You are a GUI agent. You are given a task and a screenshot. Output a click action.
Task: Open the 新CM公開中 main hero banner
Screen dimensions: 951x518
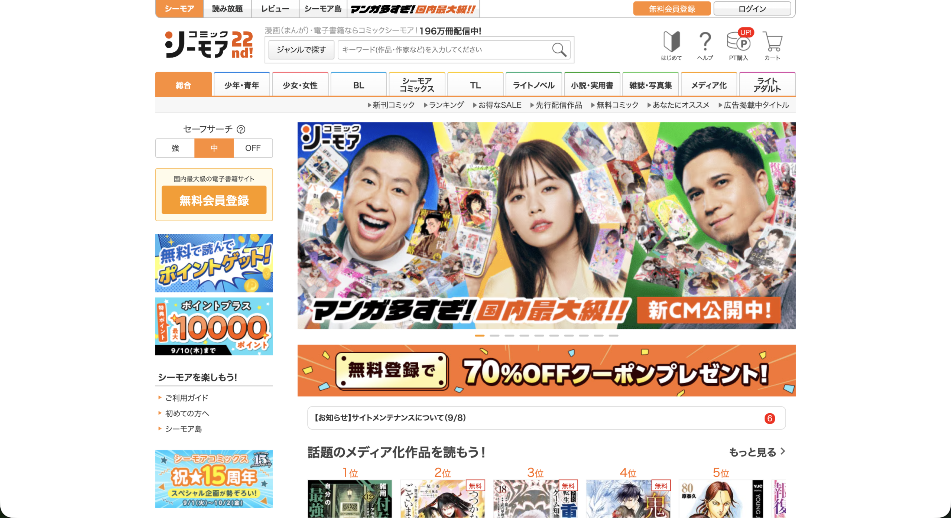pos(546,225)
